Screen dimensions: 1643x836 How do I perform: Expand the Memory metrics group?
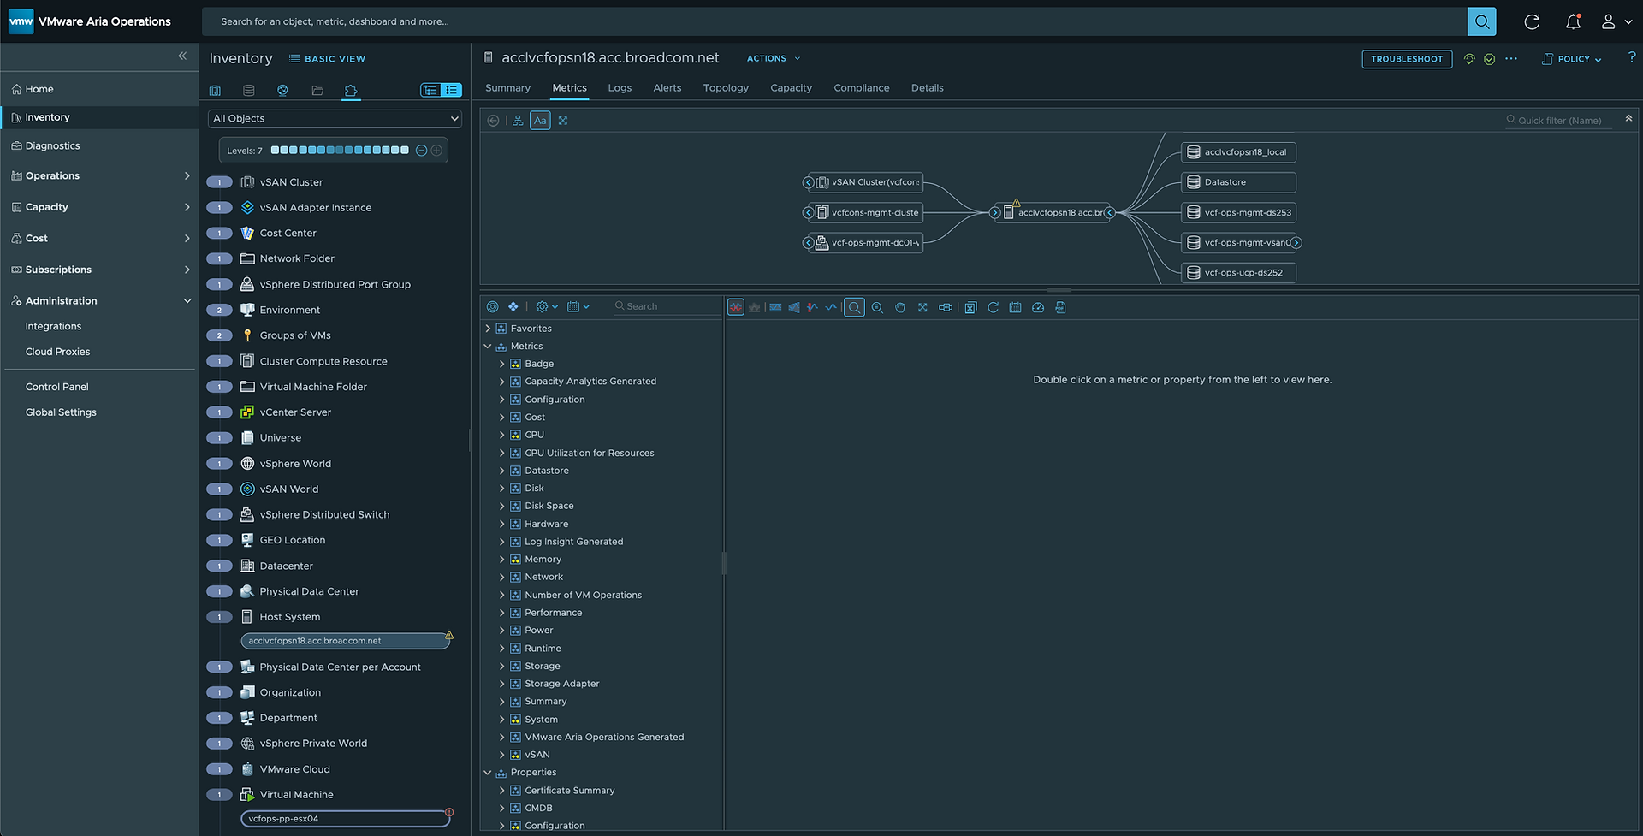502,560
